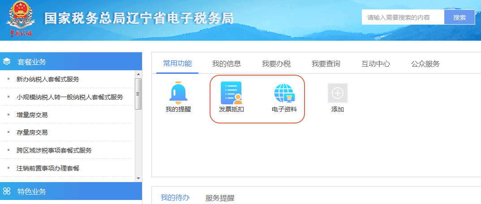Screen dimensions: 481x204
Task: Open the 我的提醒 bell icon
Action: (x=178, y=93)
